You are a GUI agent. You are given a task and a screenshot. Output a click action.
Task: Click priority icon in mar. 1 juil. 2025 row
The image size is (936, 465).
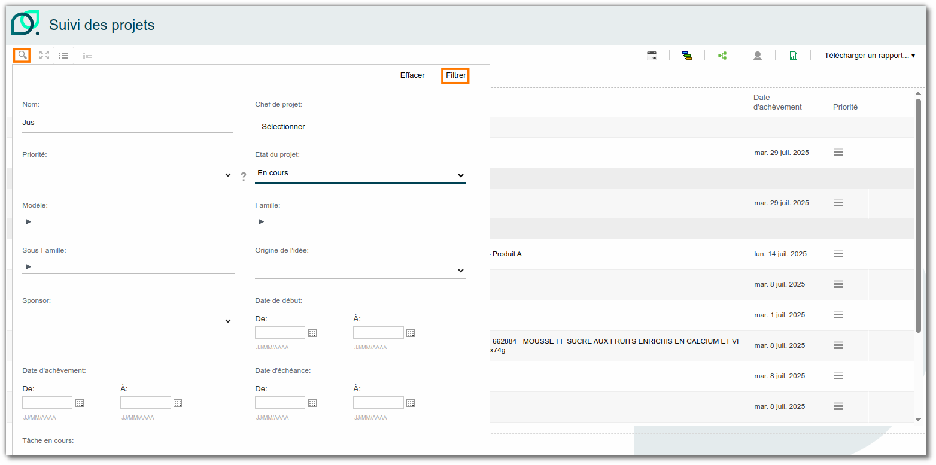(838, 315)
